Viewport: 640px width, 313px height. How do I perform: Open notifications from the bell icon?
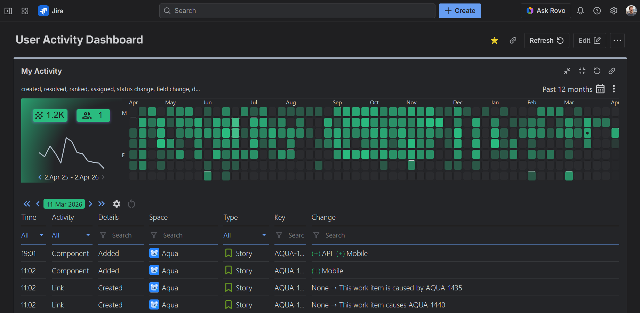pyautogui.click(x=580, y=11)
